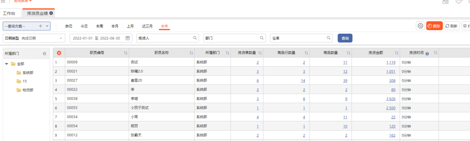Add a new query scheme with plus icon
The image size is (470, 141).
point(40,26)
